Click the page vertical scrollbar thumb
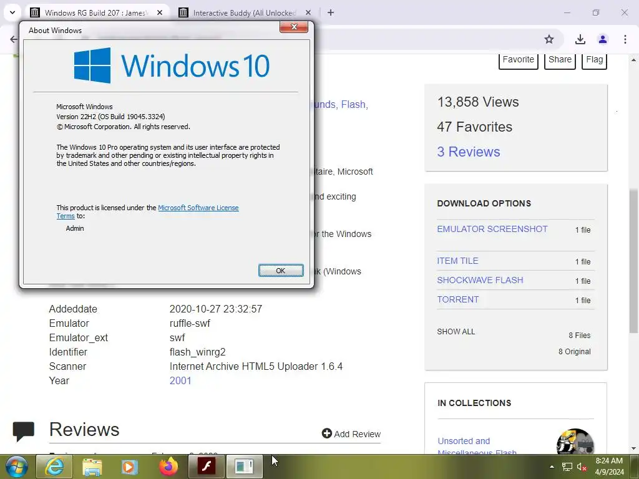 tap(633, 261)
